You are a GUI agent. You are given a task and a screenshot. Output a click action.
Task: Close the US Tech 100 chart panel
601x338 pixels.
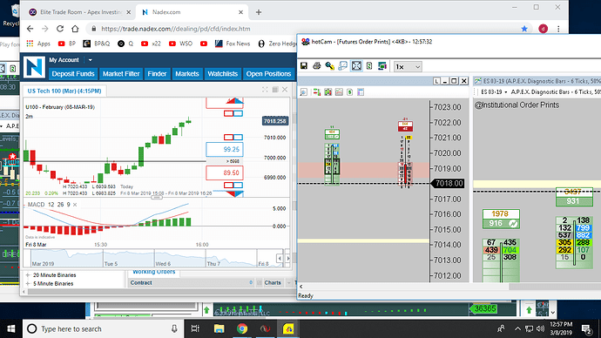(285, 89)
